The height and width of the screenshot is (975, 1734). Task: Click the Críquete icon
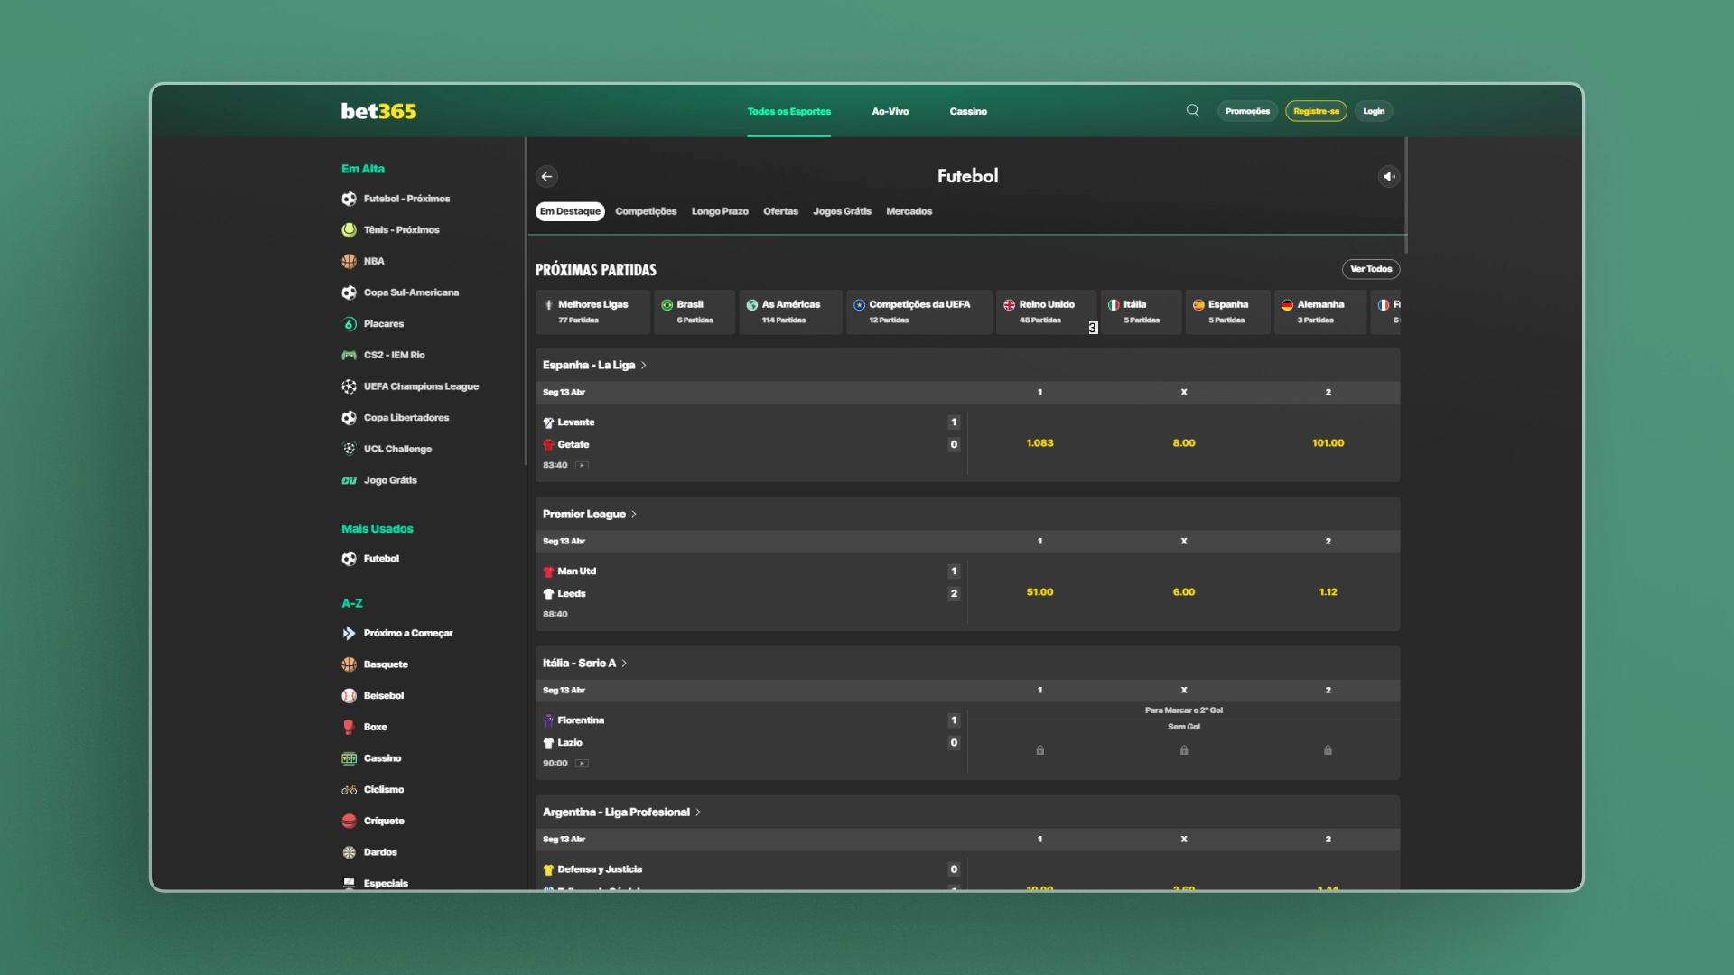point(349,821)
